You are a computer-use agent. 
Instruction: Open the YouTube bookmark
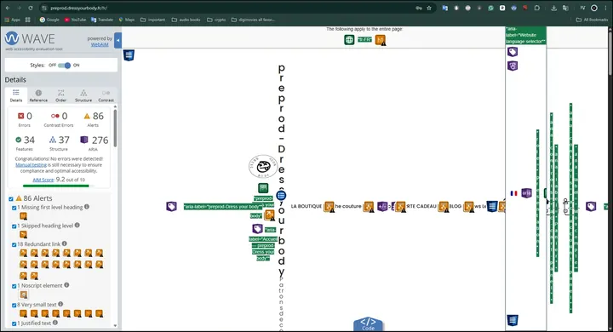(x=75, y=20)
